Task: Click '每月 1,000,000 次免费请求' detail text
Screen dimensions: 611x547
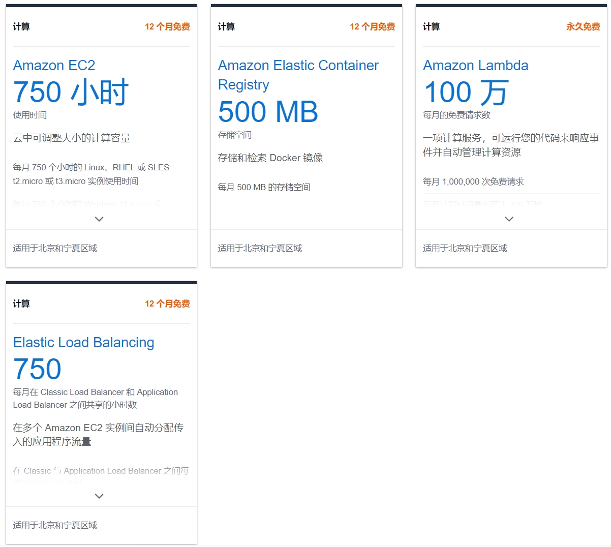Action: coord(473,182)
